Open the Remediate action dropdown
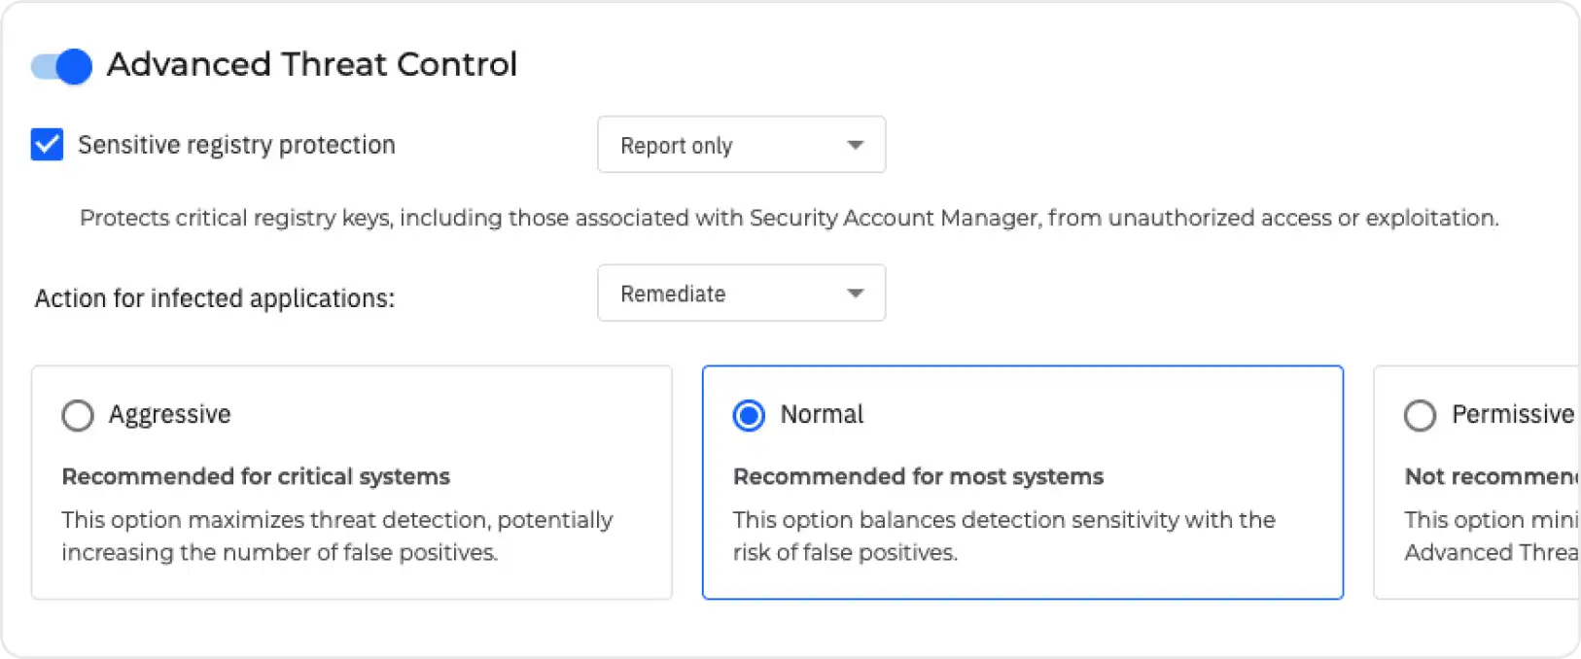 click(x=741, y=293)
